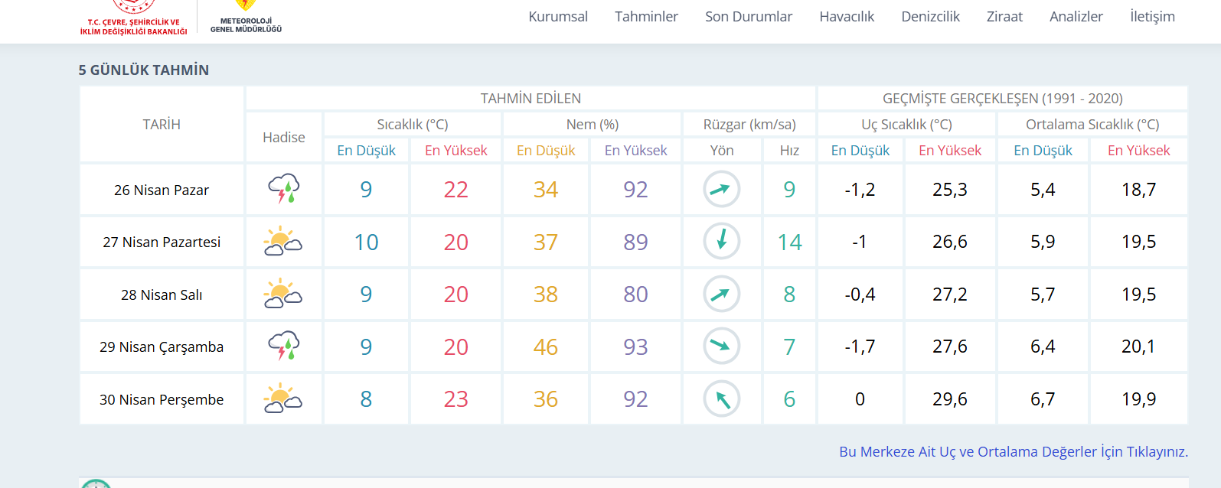This screenshot has height=488, width=1221.
Task: Open the Tahminler menu
Action: [646, 17]
